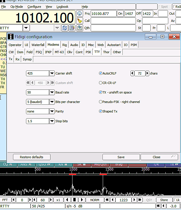Click the waterfall frequency scale at 1500

(109, 169)
